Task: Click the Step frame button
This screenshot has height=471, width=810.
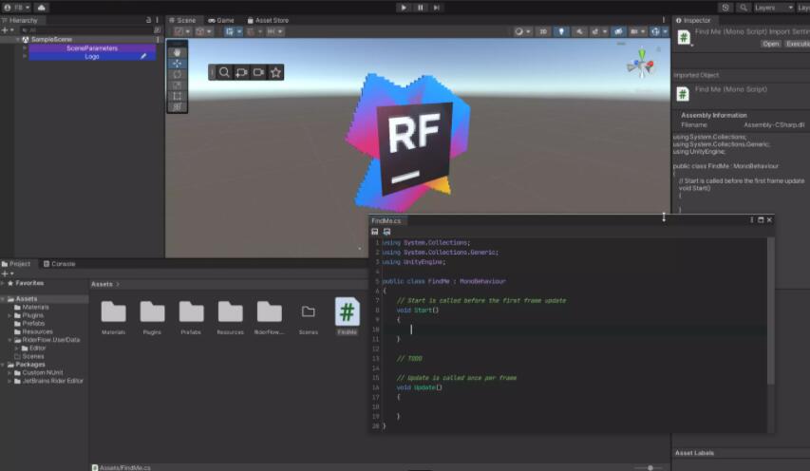Action: [x=437, y=8]
